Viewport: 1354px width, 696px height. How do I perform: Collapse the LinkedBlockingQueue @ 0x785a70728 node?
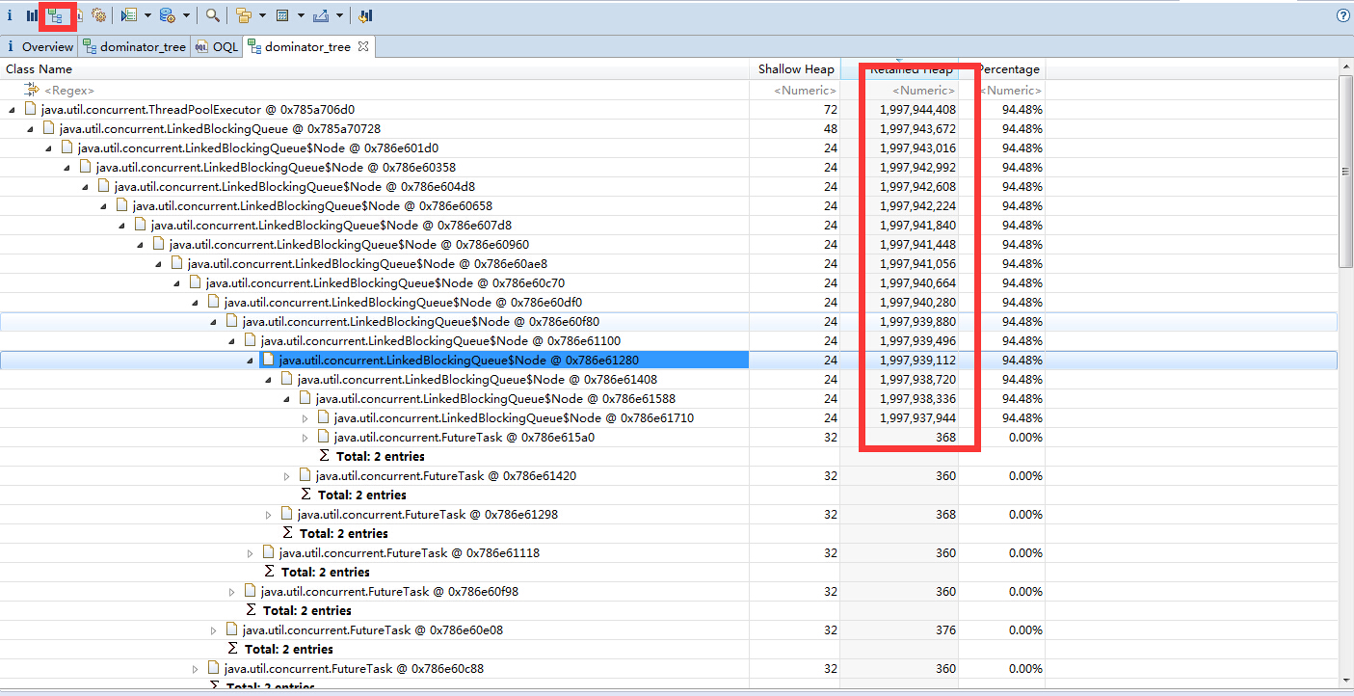coord(29,129)
